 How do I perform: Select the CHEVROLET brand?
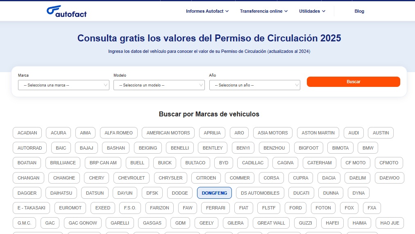click(x=131, y=178)
